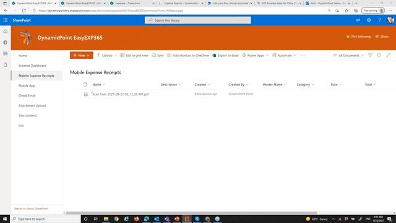Go to Home in site navigation
Viewport: 396px width, 223px height.
[x=23, y=56]
